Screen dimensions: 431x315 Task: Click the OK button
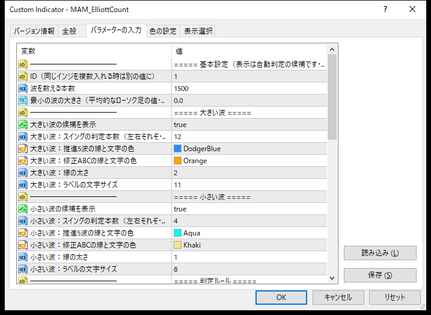point(281,298)
